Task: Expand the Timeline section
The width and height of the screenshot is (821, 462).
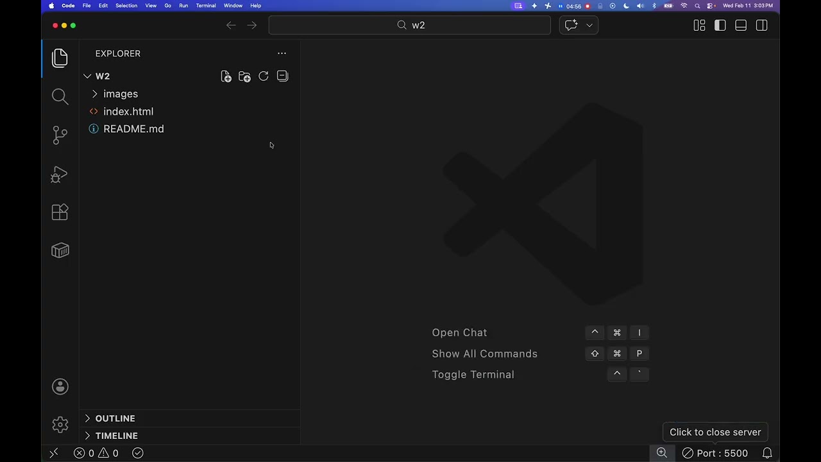Action: coord(87,436)
